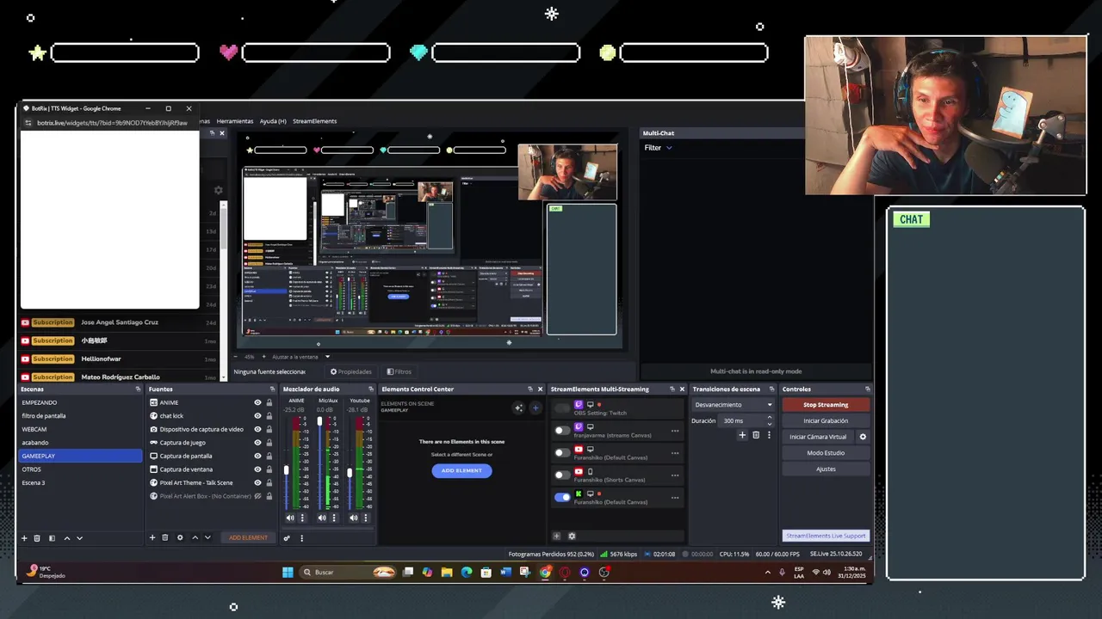Screen dimensions: 1102x619
Task: Enable Furanshiko Shorts Canvas YouTube output
Action: 562,475
